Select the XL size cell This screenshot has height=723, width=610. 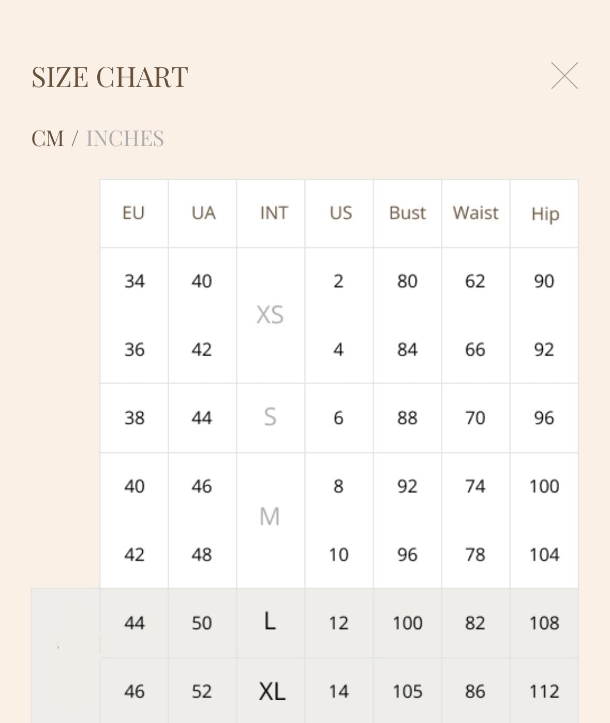[272, 691]
